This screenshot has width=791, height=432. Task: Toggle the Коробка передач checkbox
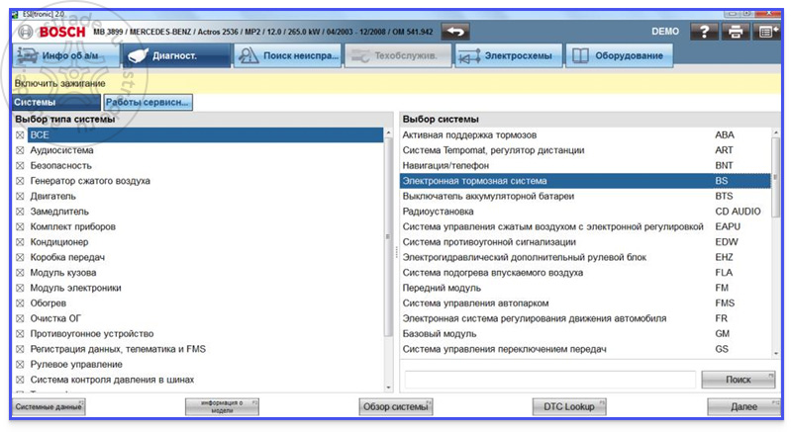click(x=20, y=257)
